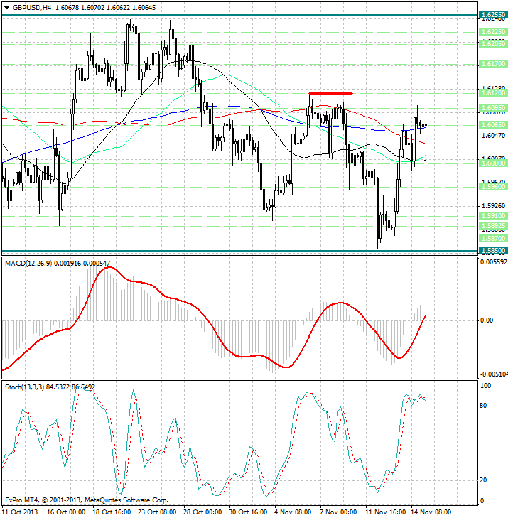Select the MACD zero level label 0.00

point(486,320)
